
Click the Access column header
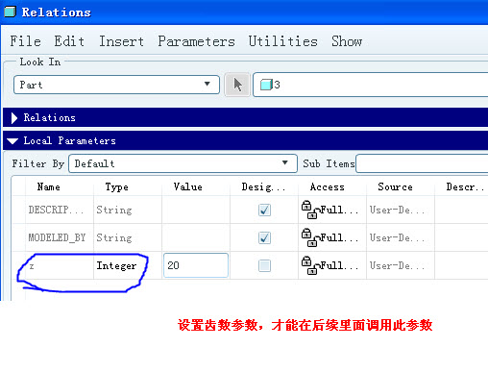327,186
